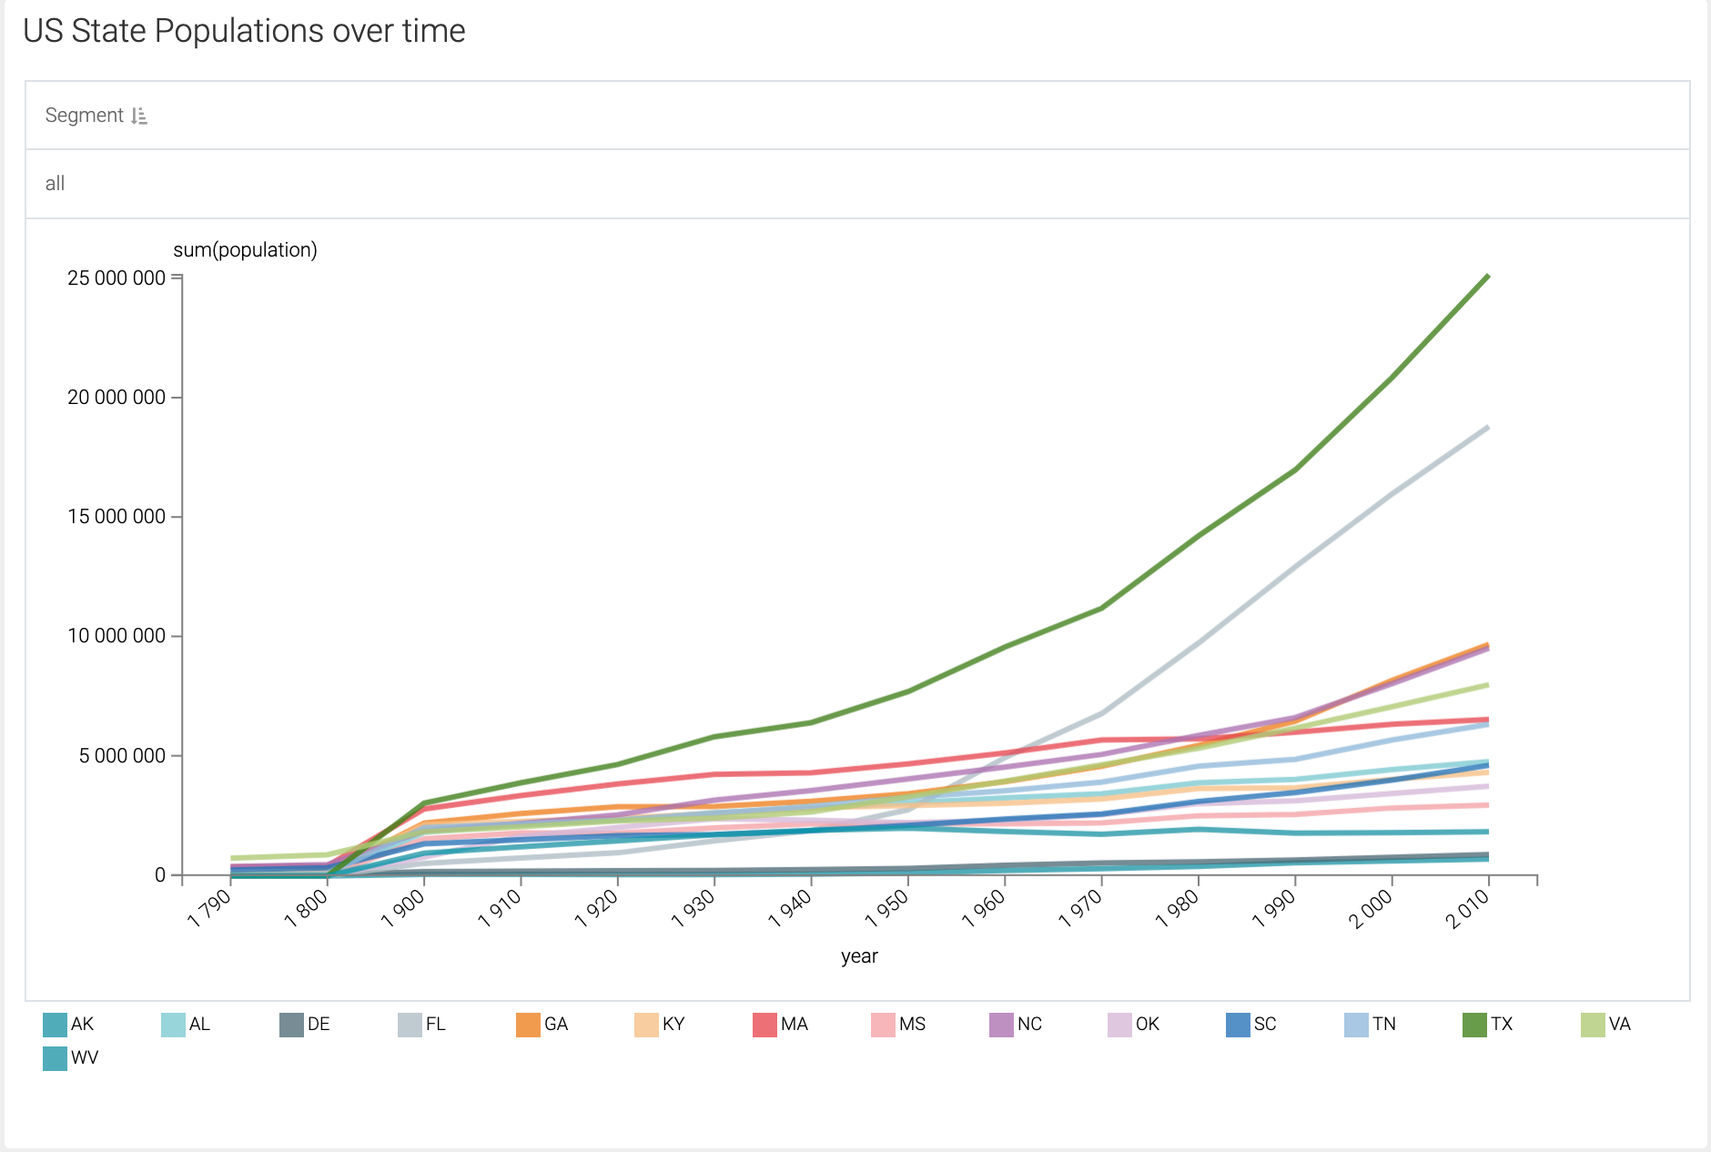This screenshot has width=1711, height=1152.
Task: Toggle the WV legend entry swatch
Action: point(55,1058)
